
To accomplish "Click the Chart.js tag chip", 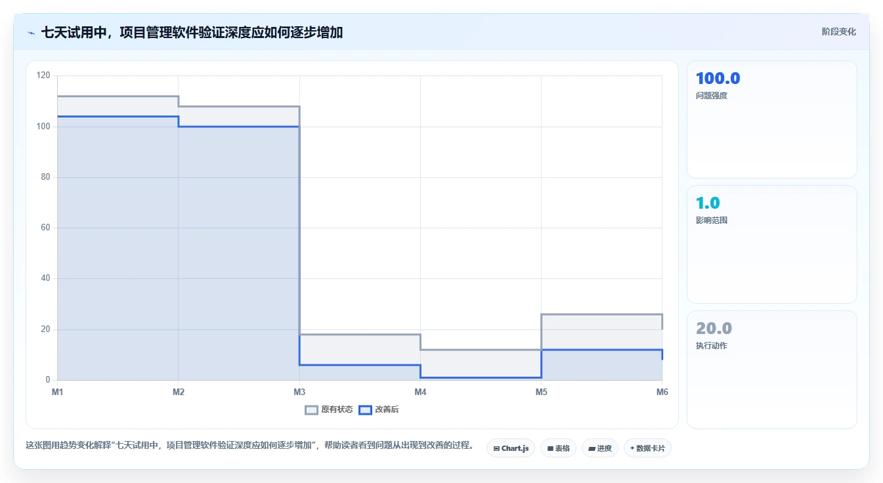I will pyautogui.click(x=511, y=448).
